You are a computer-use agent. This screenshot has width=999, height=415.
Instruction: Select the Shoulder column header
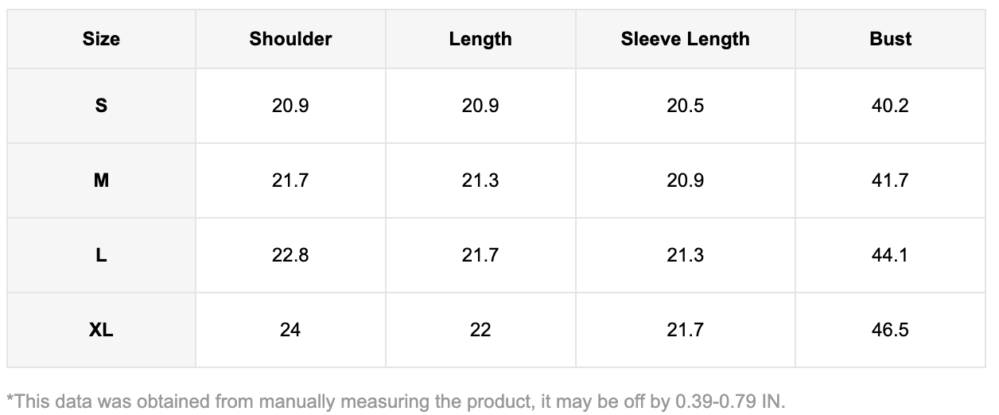point(290,39)
